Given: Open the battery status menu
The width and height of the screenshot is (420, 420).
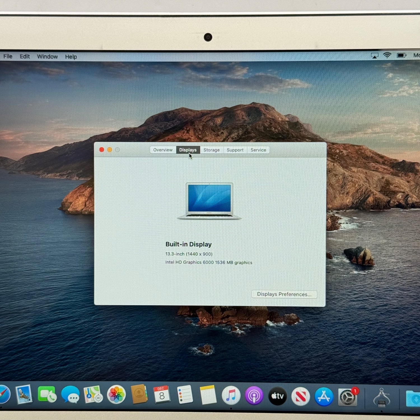Looking at the screenshot, I should click(401, 55).
